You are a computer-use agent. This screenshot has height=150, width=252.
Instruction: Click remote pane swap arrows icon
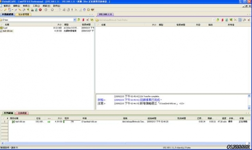coord(244,20)
